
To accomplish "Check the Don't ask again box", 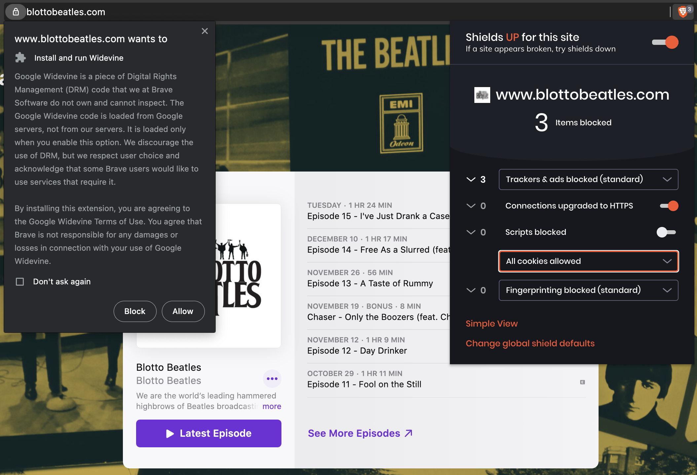I will click(20, 282).
